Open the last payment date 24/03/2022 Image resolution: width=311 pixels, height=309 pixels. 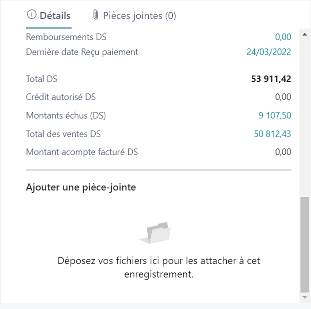[x=269, y=52]
